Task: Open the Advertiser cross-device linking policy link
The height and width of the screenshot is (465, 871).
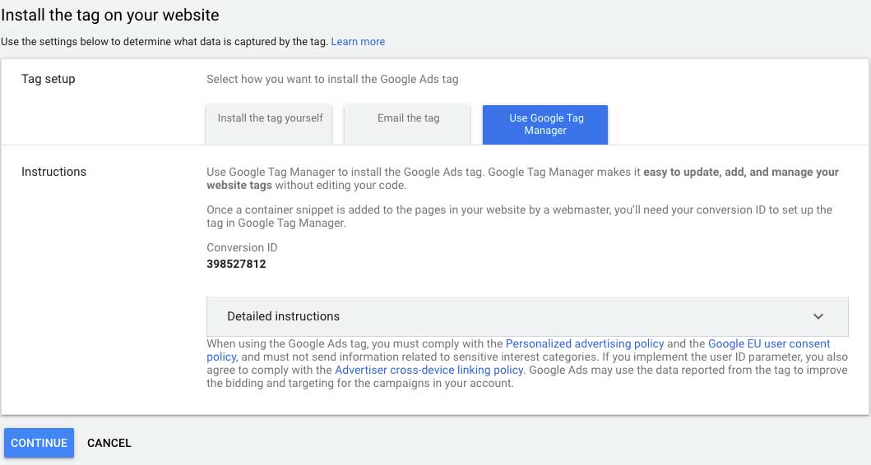Action: coord(429,371)
